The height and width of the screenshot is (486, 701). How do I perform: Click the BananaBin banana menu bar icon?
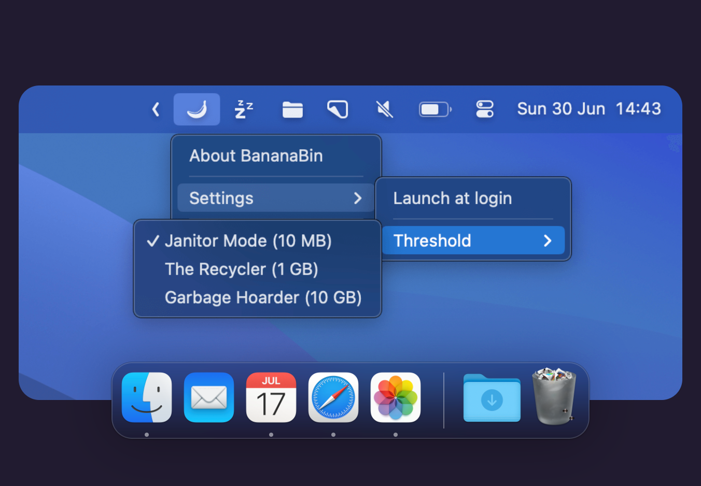tap(197, 109)
